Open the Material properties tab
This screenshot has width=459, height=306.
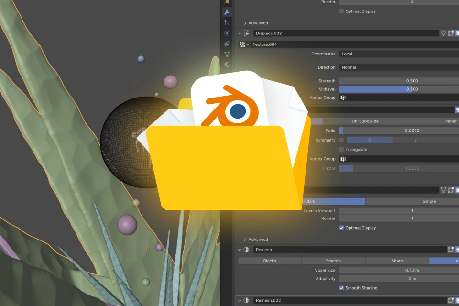(x=227, y=65)
